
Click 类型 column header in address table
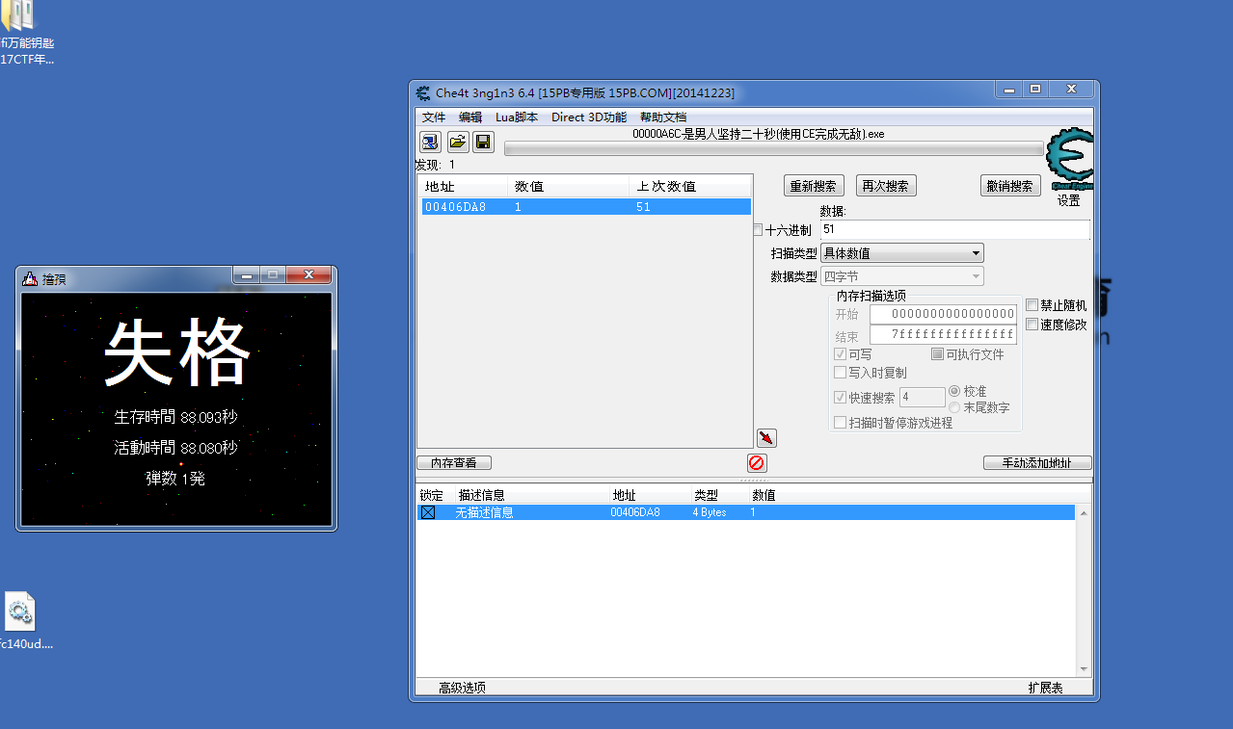click(x=706, y=495)
